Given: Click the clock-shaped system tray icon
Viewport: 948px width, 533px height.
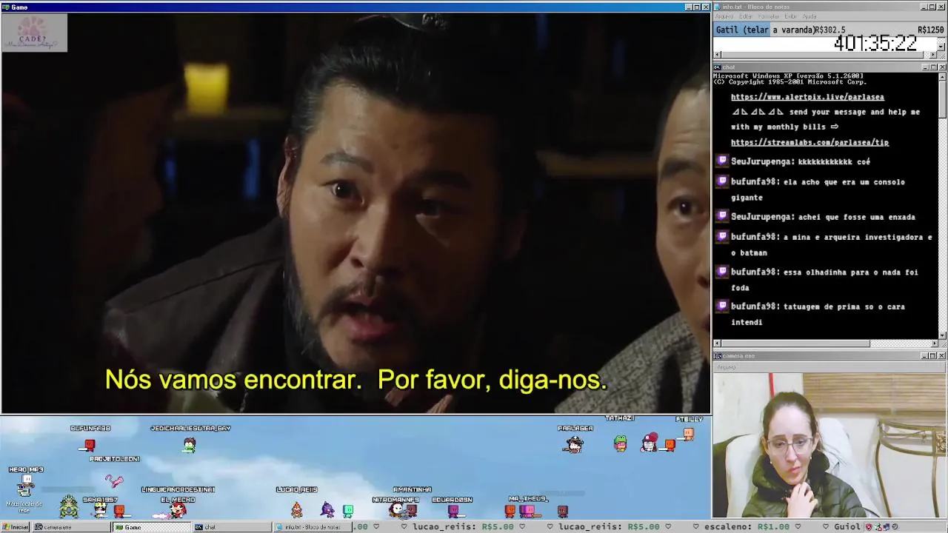Looking at the screenshot, I should tap(895, 527).
